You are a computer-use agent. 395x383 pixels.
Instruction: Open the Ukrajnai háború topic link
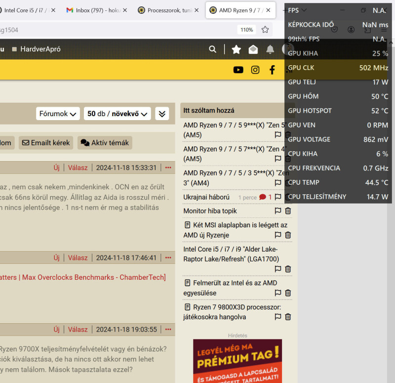tap(206, 197)
